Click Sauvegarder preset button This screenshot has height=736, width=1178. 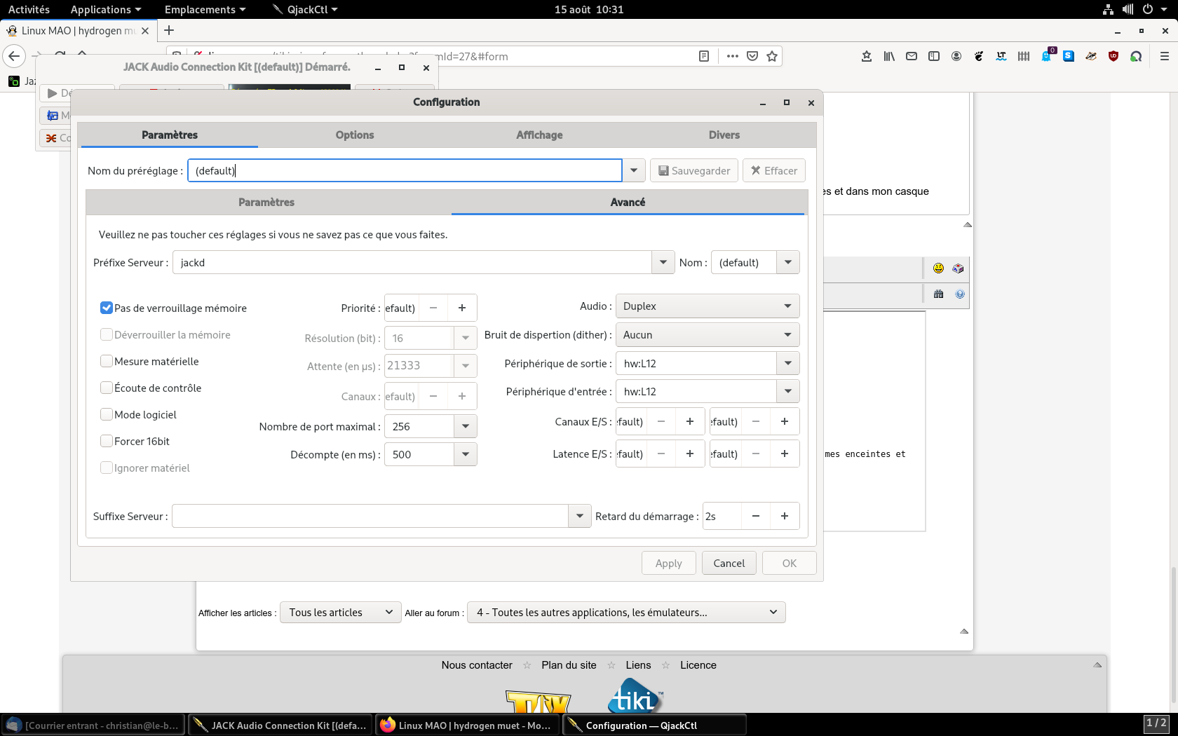[694, 170]
